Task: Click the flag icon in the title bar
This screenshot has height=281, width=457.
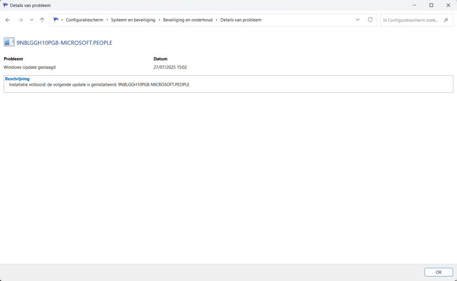Action: pos(5,5)
